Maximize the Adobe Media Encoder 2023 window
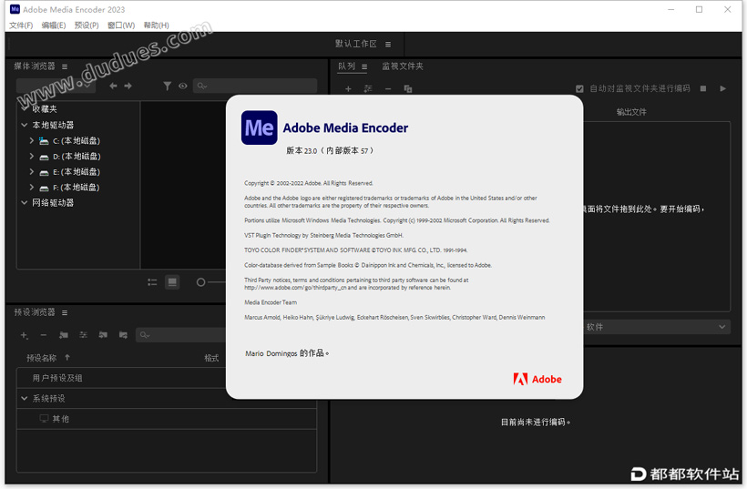747x489 pixels. (699, 9)
